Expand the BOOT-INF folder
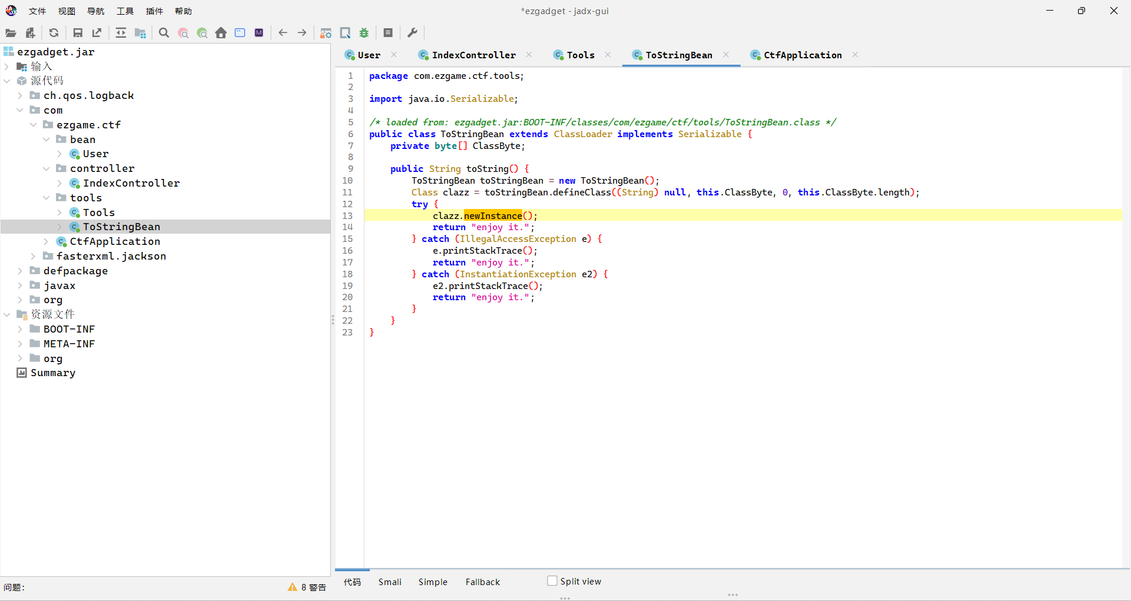 (x=20, y=329)
